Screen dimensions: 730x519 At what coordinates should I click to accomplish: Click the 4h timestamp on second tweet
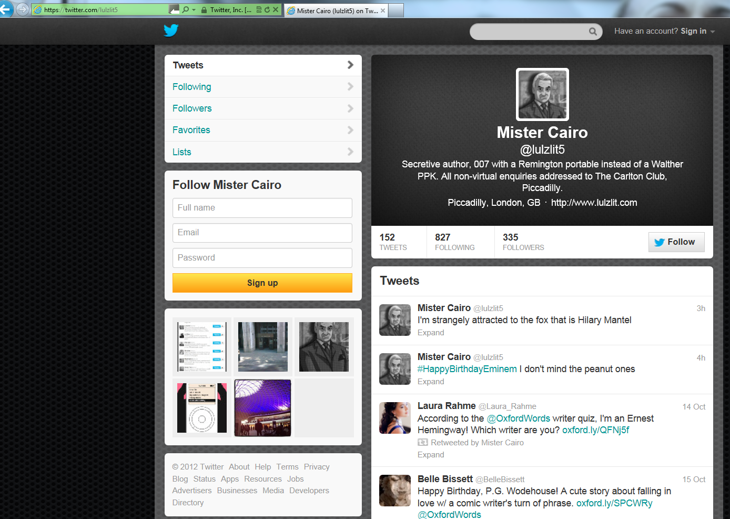[x=701, y=358]
